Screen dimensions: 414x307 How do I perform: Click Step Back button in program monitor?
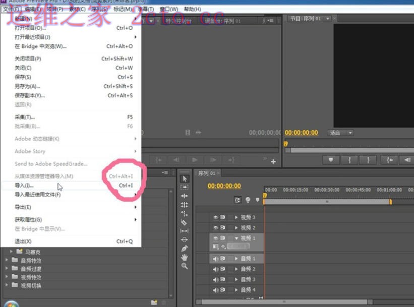[x=407, y=160]
